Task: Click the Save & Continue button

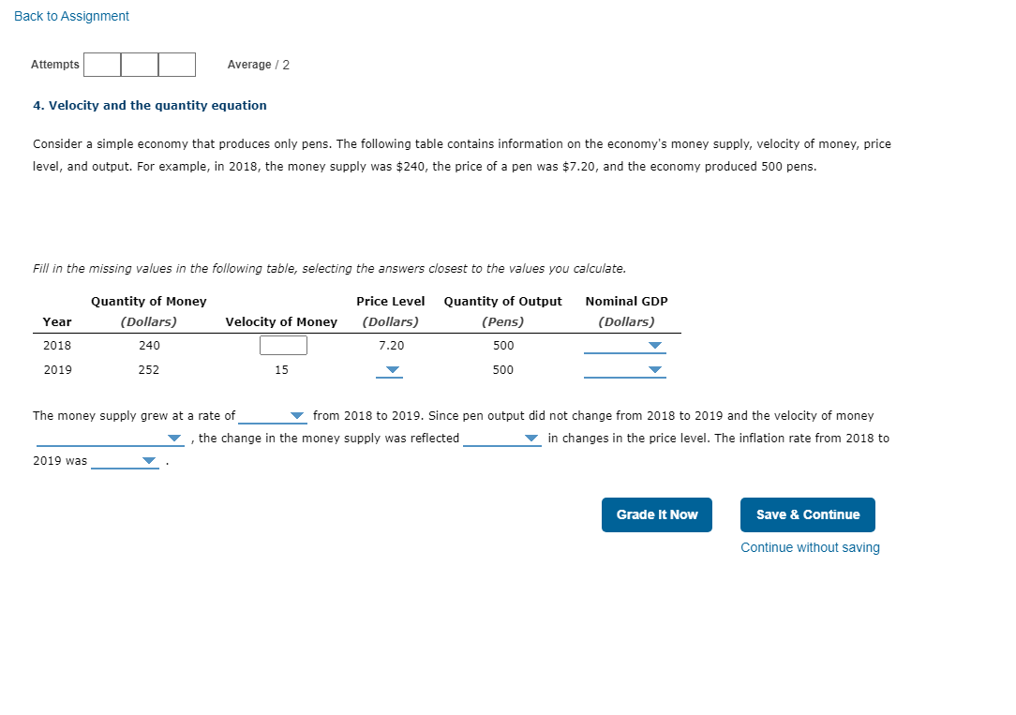Action: (807, 514)
